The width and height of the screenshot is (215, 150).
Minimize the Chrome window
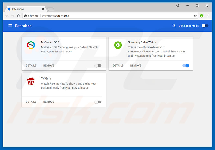point(188,6)
